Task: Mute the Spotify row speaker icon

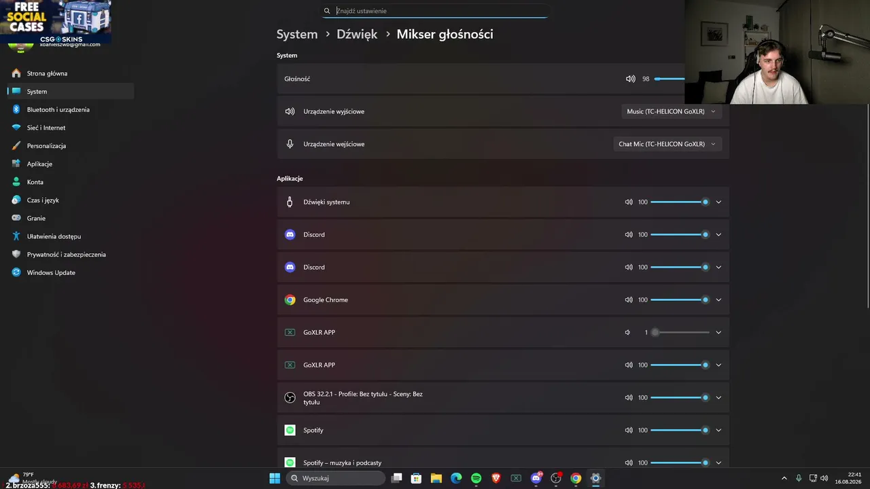Action: point(629,430)
